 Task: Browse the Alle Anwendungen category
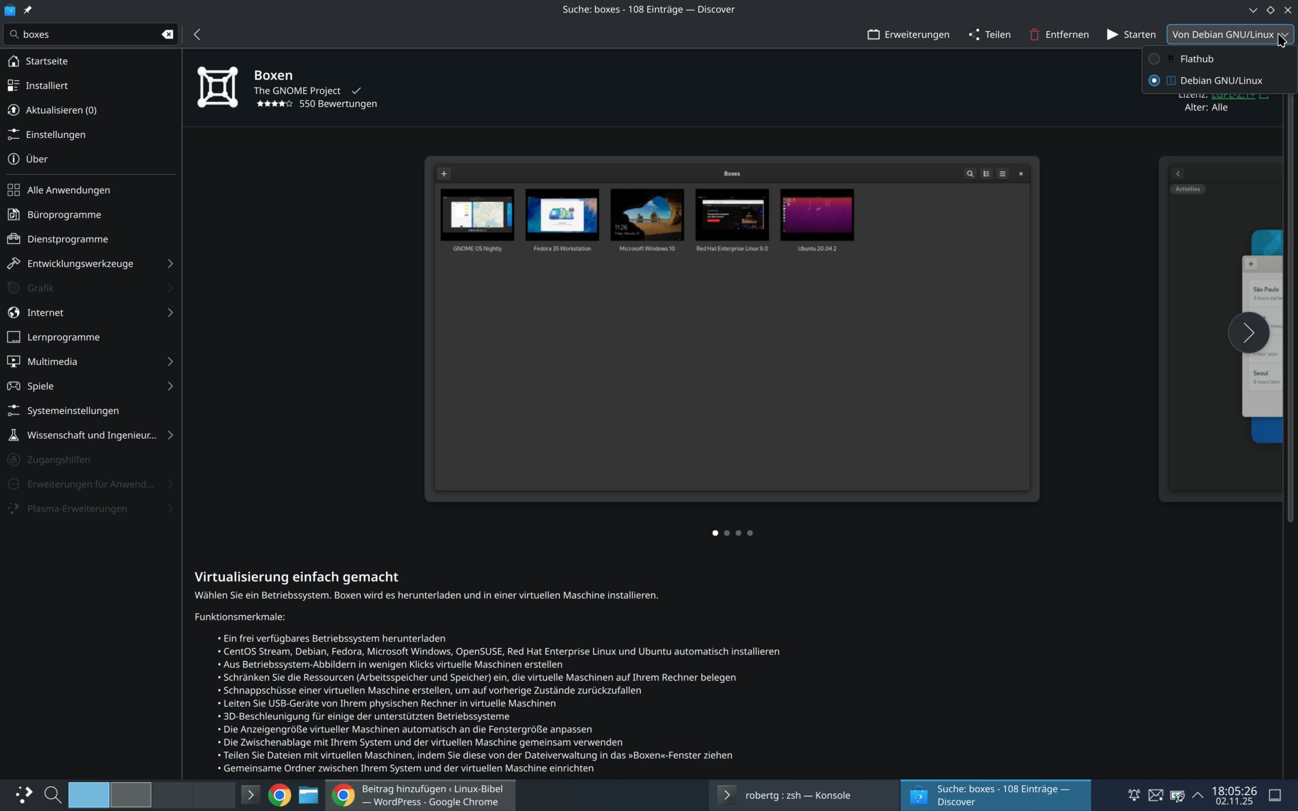tap(68, 190)
